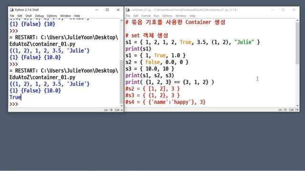Open Edit menu in container_01.py editor

[x=136, y=16]
